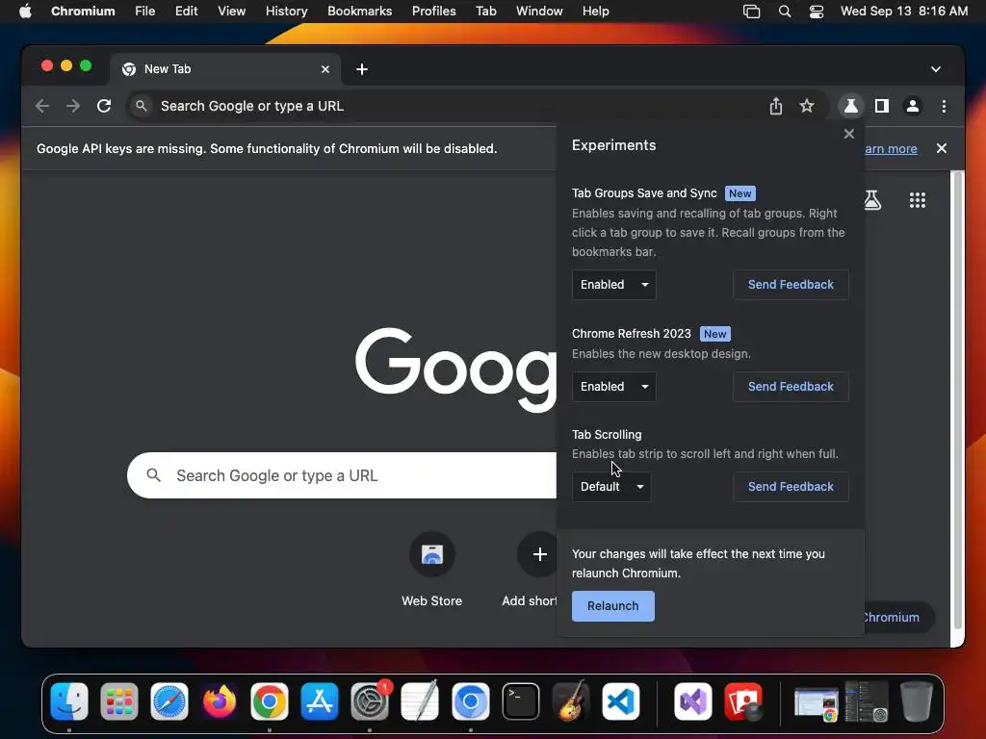Open Control Center in menu bar

pos(817,12)
